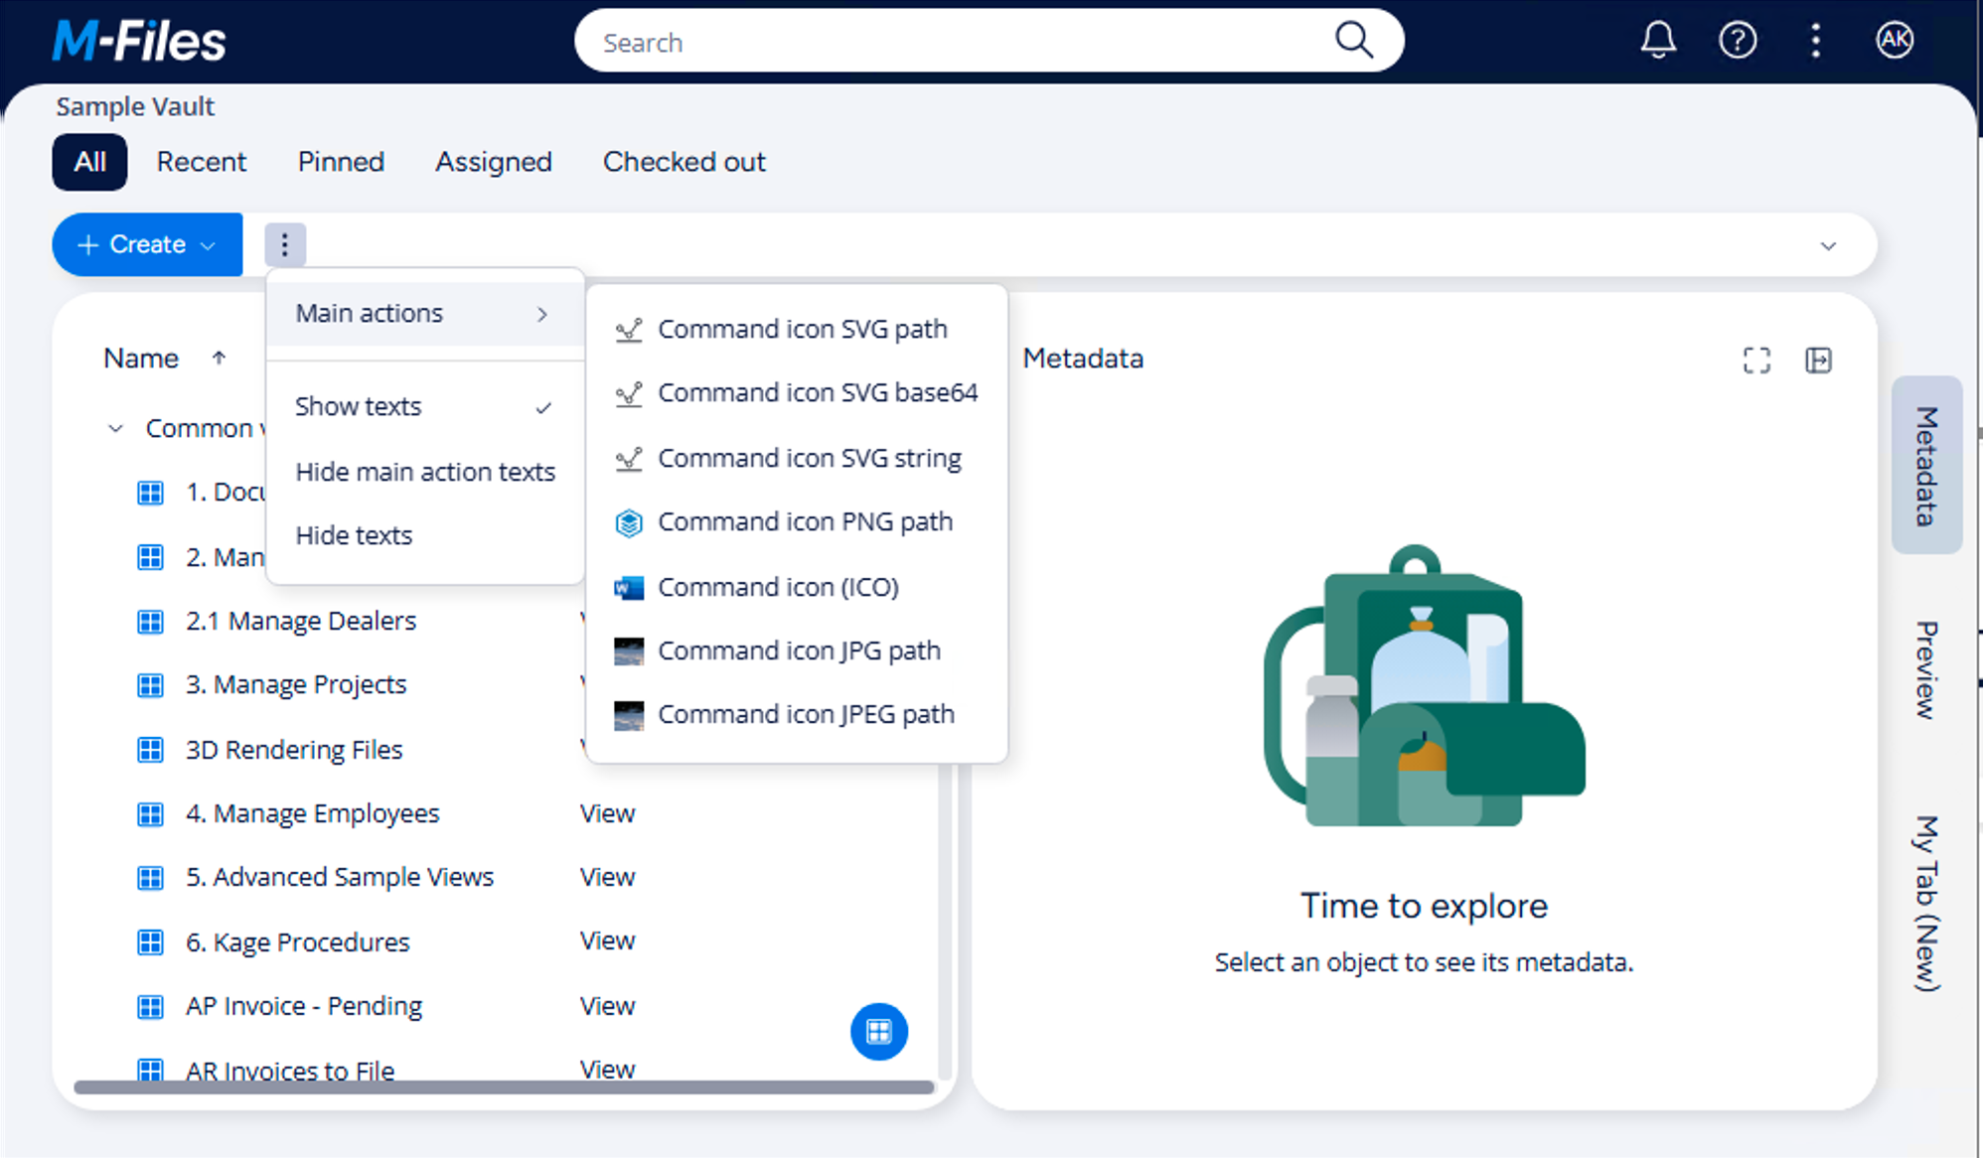Open the 4. Manage Employees view
Image resolution: width=1983 pixels, height=1158 pixels.
coord(312,814)
